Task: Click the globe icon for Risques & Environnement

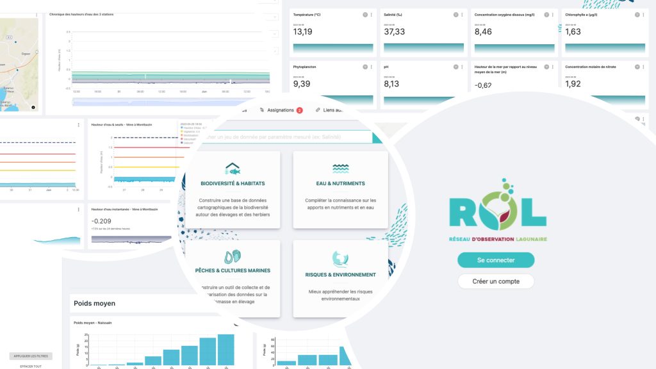Action: pos(340,259)
